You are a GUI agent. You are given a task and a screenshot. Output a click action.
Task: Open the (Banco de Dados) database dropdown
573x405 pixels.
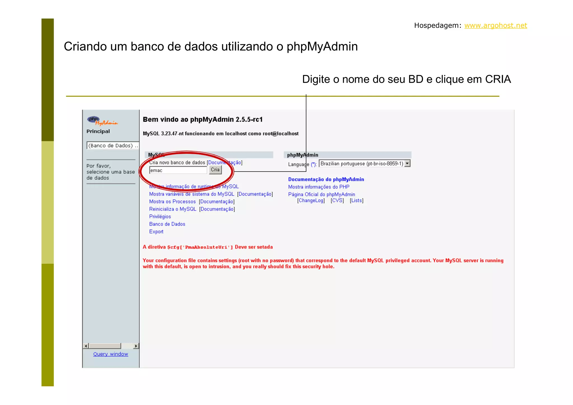point(113,146)
